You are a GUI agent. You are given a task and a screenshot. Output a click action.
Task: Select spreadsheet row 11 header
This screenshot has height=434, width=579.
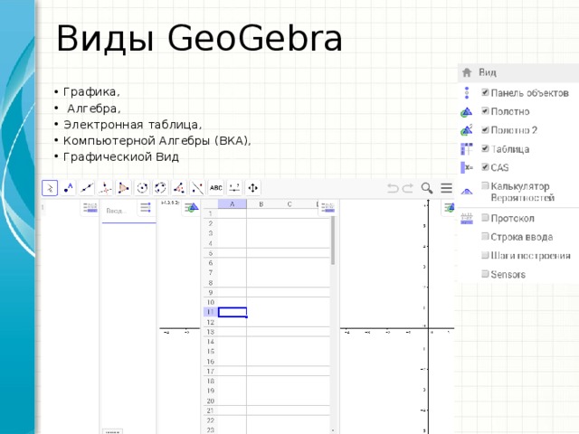(211, 312)
